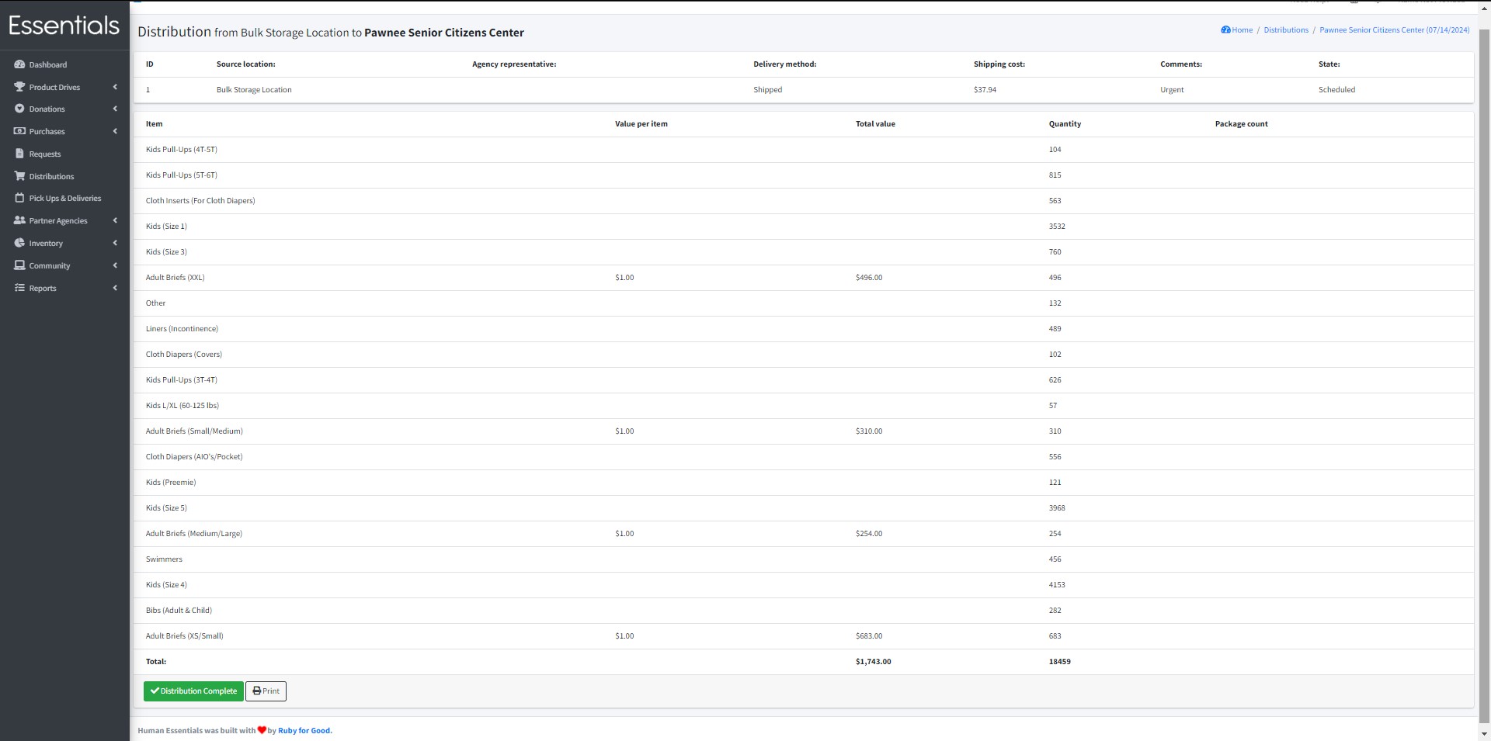Click the Kids Pull-Ups (4T-5T) row
Image resolution: width=1491 pixels, height=741 pixels.
[803, 149]
